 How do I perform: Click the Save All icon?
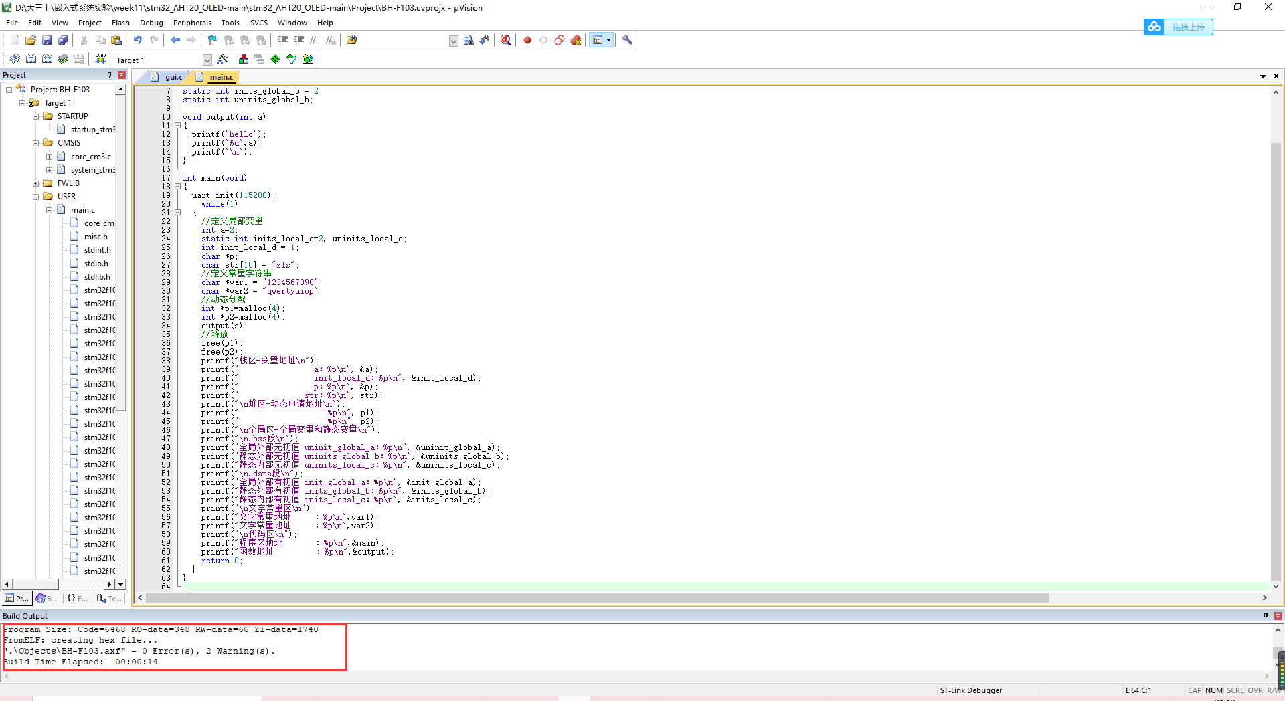click(63, 40)
